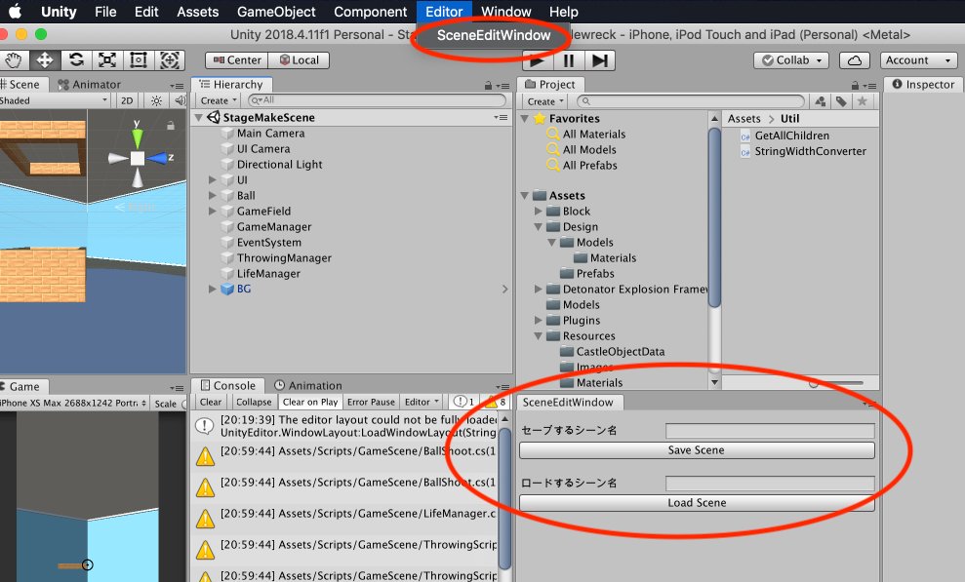Collapse the StageMakeScene root

pos(198,117)
